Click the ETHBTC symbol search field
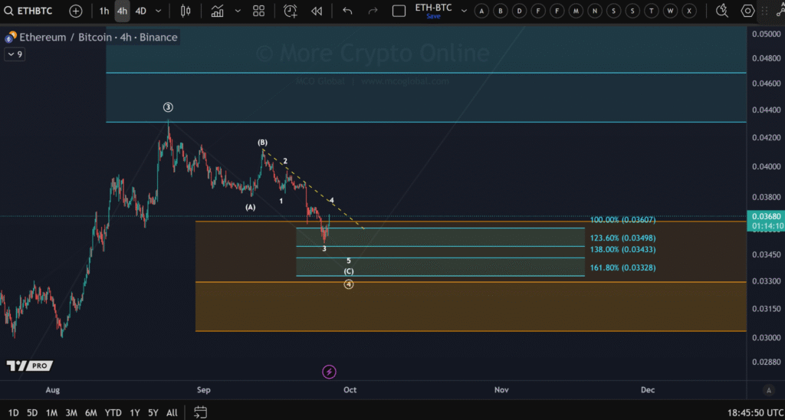 pos(31,11)
